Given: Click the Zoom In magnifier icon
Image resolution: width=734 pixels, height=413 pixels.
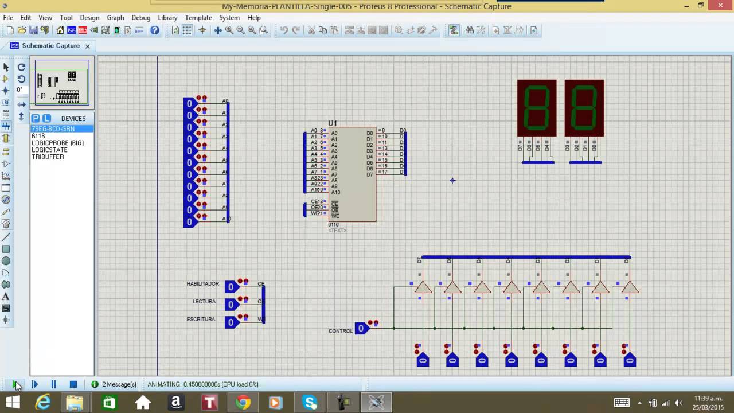Looking at the screenshot, I should tap(229, 30).
